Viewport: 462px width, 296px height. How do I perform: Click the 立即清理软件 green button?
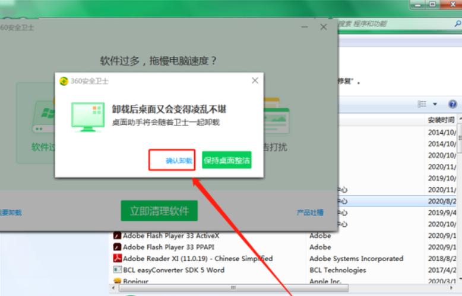[159, 211]
